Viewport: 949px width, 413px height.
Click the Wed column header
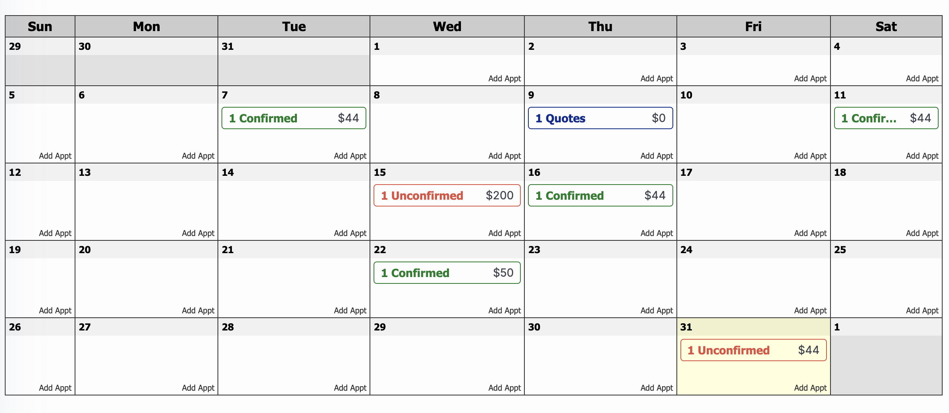click(447, 26)
